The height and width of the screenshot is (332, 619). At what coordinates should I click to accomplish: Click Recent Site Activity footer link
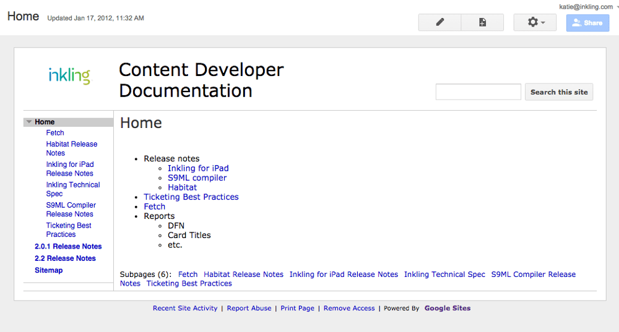click(x=185, y=309)
